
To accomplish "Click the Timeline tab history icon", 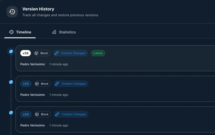I will tap(11, 32).
